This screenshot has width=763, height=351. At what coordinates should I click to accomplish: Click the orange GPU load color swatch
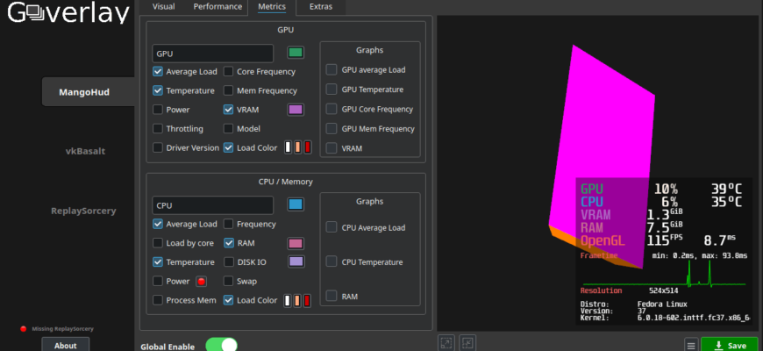pos(298,147)
